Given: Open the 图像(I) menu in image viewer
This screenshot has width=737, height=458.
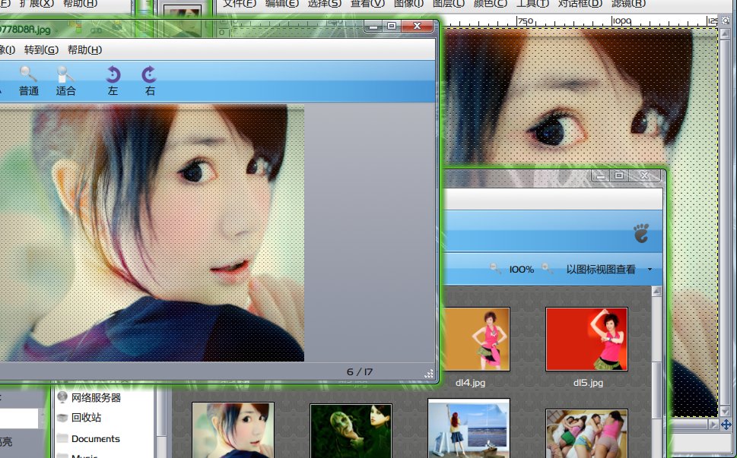Looking at the screenshot, I should click(8, 49).
